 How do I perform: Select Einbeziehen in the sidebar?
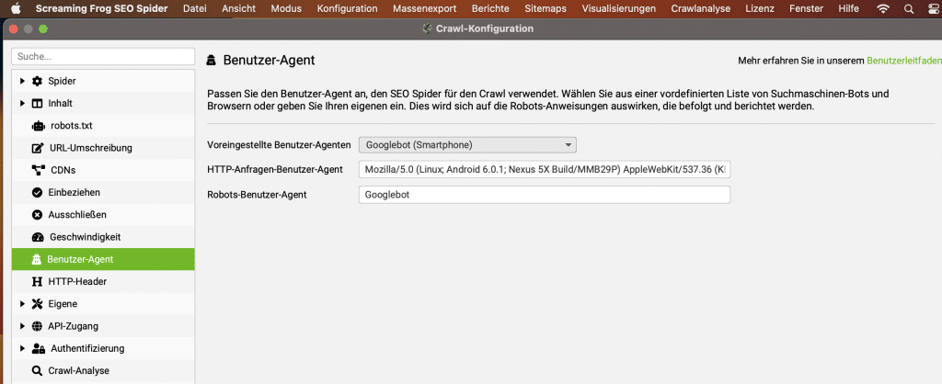click(x=103, y=193)
